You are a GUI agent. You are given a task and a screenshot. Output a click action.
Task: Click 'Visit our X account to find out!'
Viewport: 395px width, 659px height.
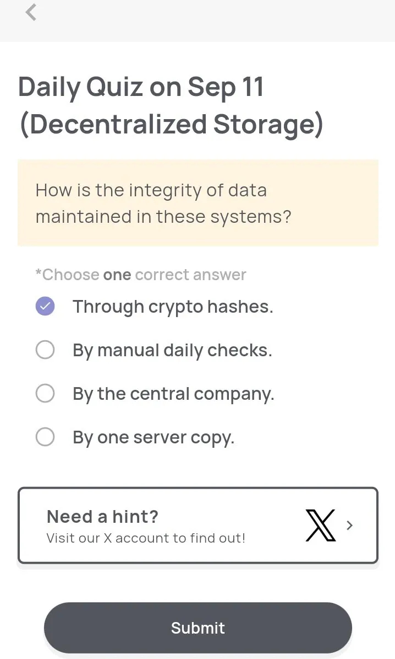[145, 538]
